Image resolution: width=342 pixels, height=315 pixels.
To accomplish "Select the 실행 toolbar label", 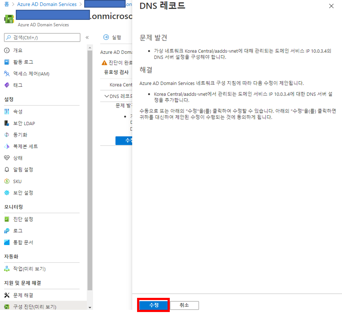I will tap(116, 37).
